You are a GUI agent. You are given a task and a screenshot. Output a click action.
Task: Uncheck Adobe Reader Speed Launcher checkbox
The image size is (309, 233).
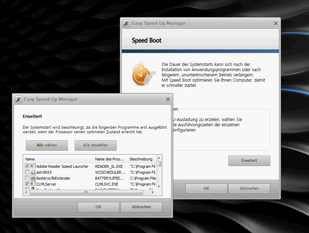point(27,166)
